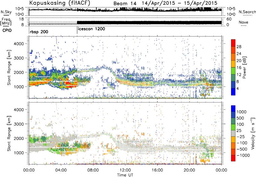The height and width of the screenshot is (177, 256).
Task: Click the rbsp 200 CPID marker text
Action: tap(39, 32)
